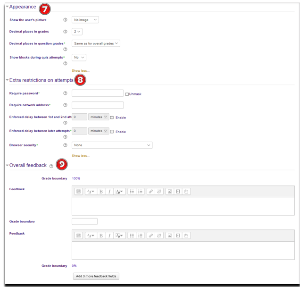
Task: Insert link in first feedback editor
Action: tap(150, 192)
